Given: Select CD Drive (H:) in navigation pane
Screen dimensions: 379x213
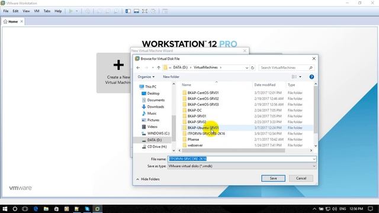Looking at the screenshot, I should [x=157, y=147].
